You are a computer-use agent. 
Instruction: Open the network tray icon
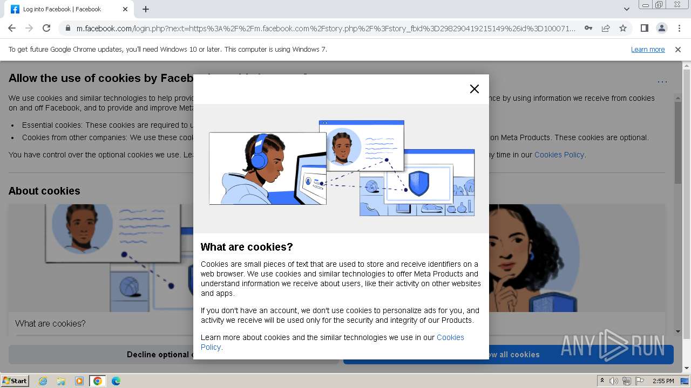tap(627, 381)
